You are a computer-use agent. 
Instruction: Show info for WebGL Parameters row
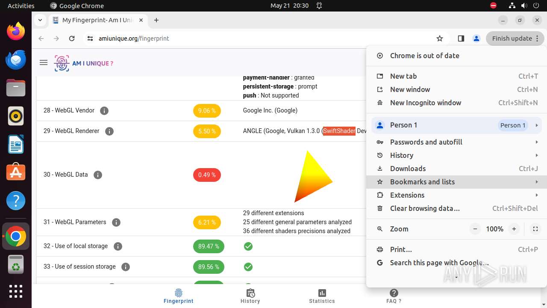pyautogui.click(x=116, y=222)
